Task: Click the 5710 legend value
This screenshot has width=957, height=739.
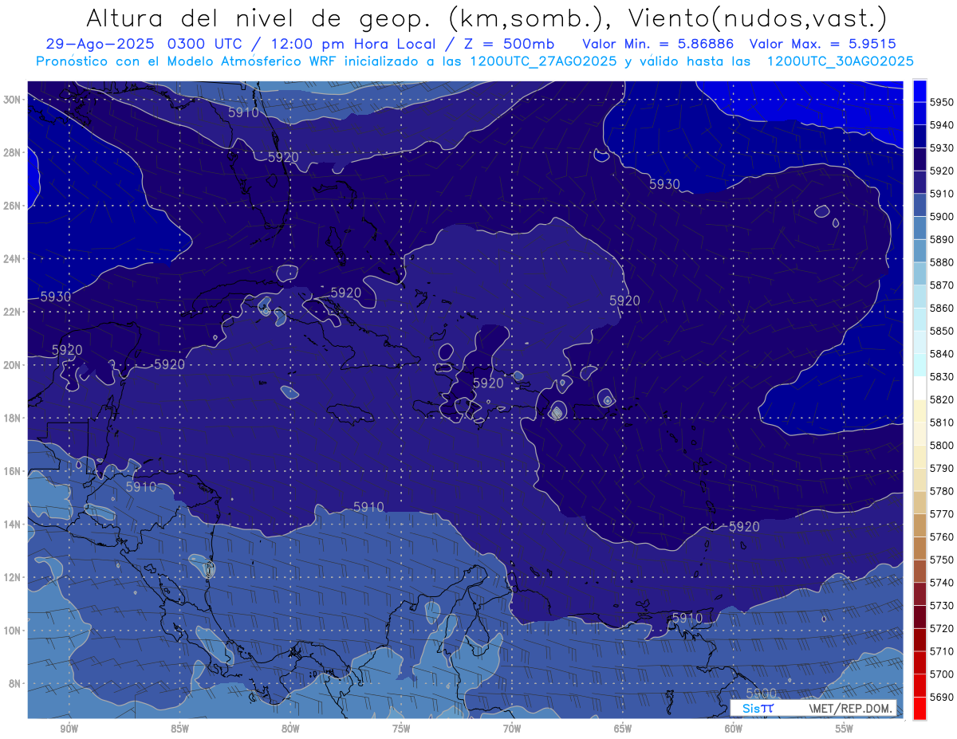Action: 942,651
